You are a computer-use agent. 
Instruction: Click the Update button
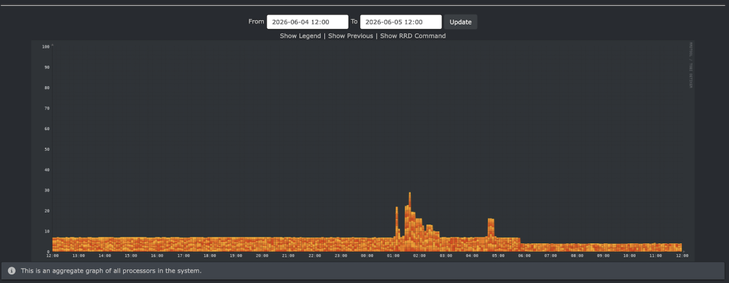[x=461, y=22]
